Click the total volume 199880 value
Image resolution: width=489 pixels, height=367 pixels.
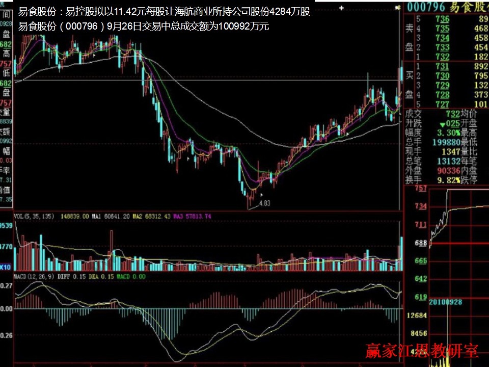[445, 143]
